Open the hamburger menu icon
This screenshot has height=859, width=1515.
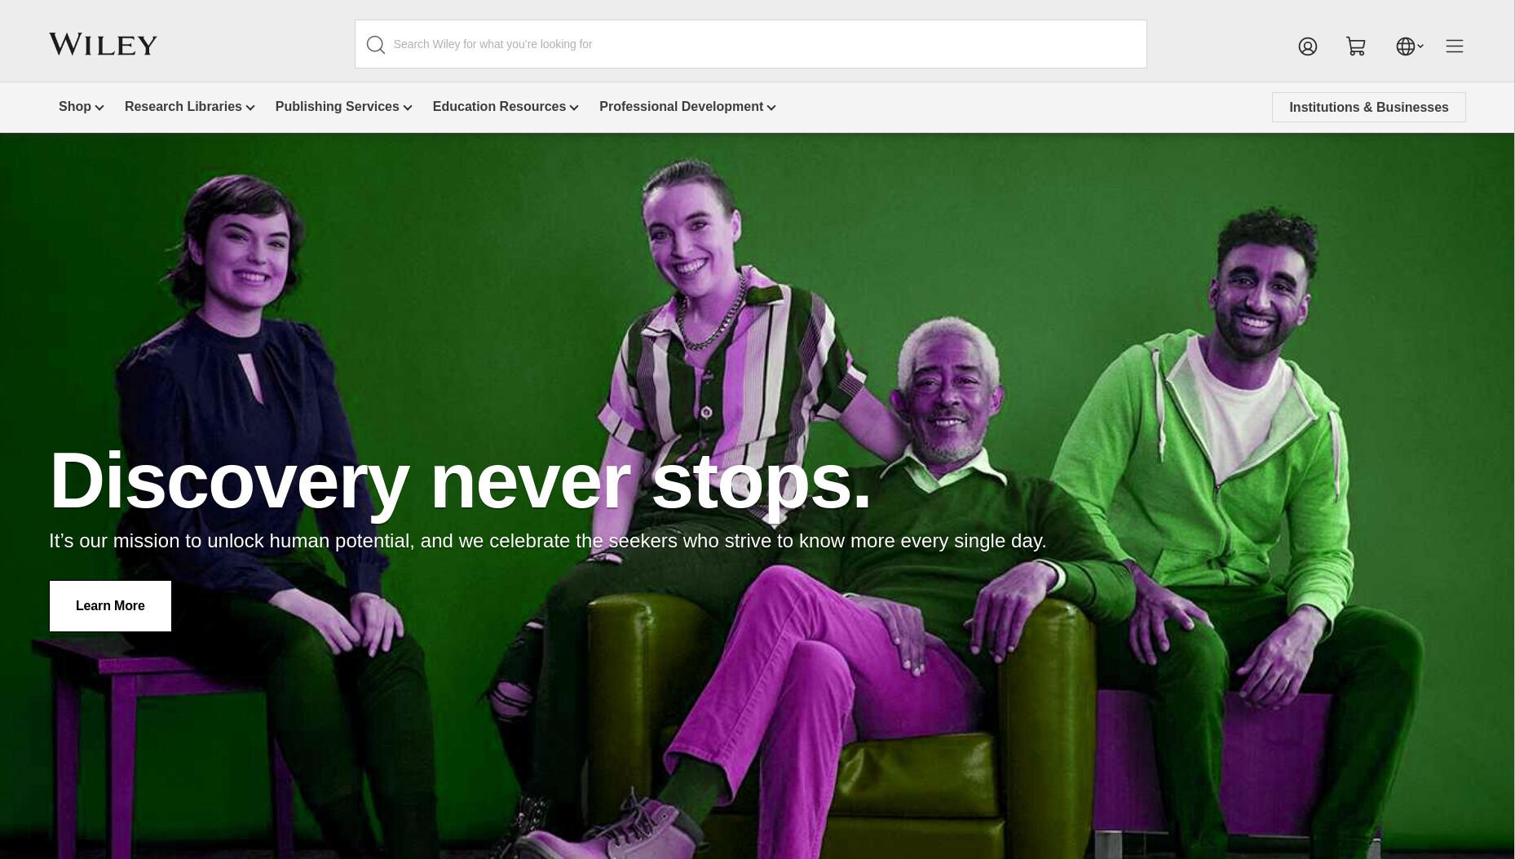(x=1455, y=46)
